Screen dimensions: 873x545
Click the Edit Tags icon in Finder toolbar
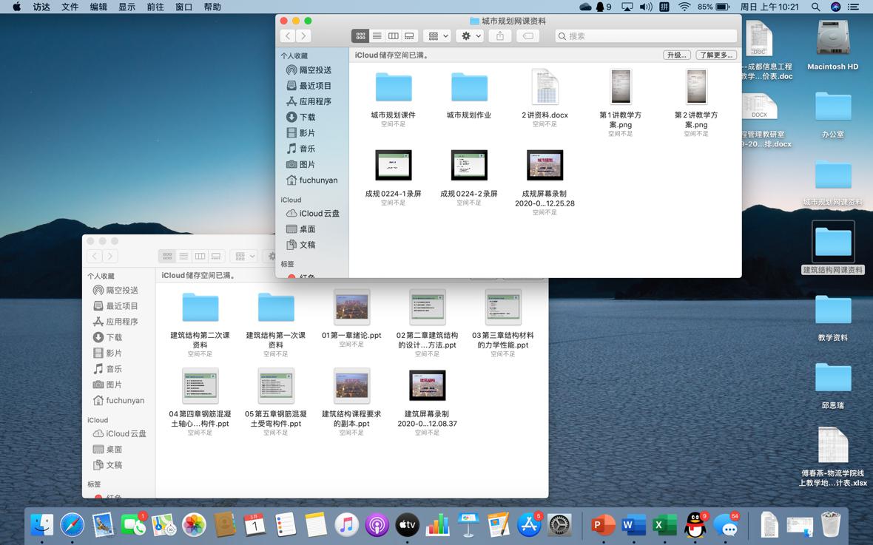click(527, 35)
